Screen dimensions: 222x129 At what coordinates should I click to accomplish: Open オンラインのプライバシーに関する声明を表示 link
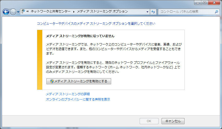(78, 99)
